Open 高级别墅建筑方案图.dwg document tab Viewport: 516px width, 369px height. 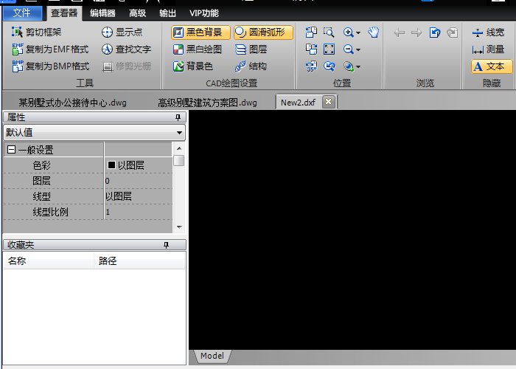[207, 103]
